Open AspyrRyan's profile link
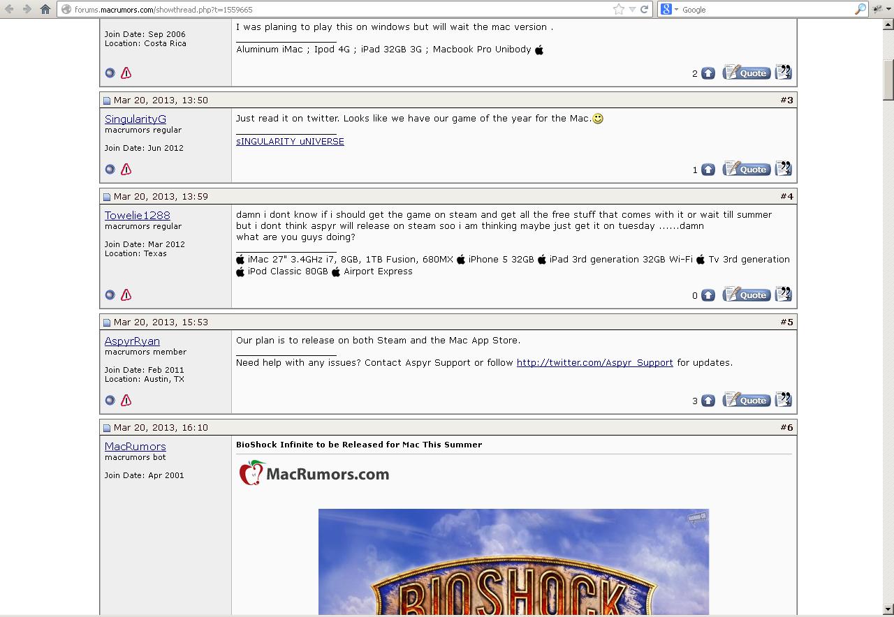 (132, 341)
